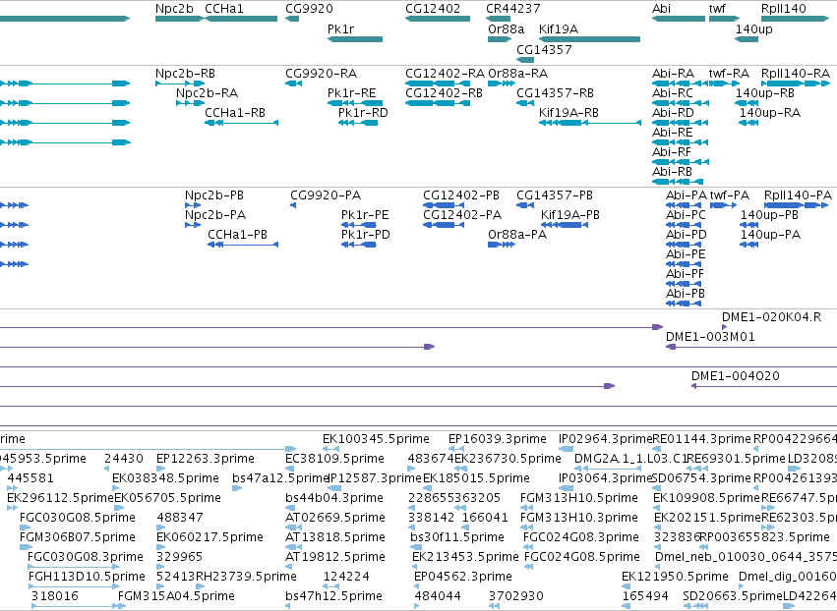Select BAC clone DME1-003M01
837x611 pixels.
click(751, 347)
